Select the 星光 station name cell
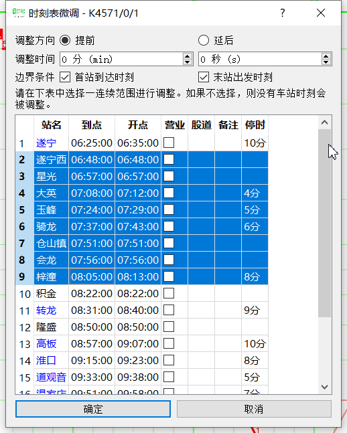 (x=51, y=176)
